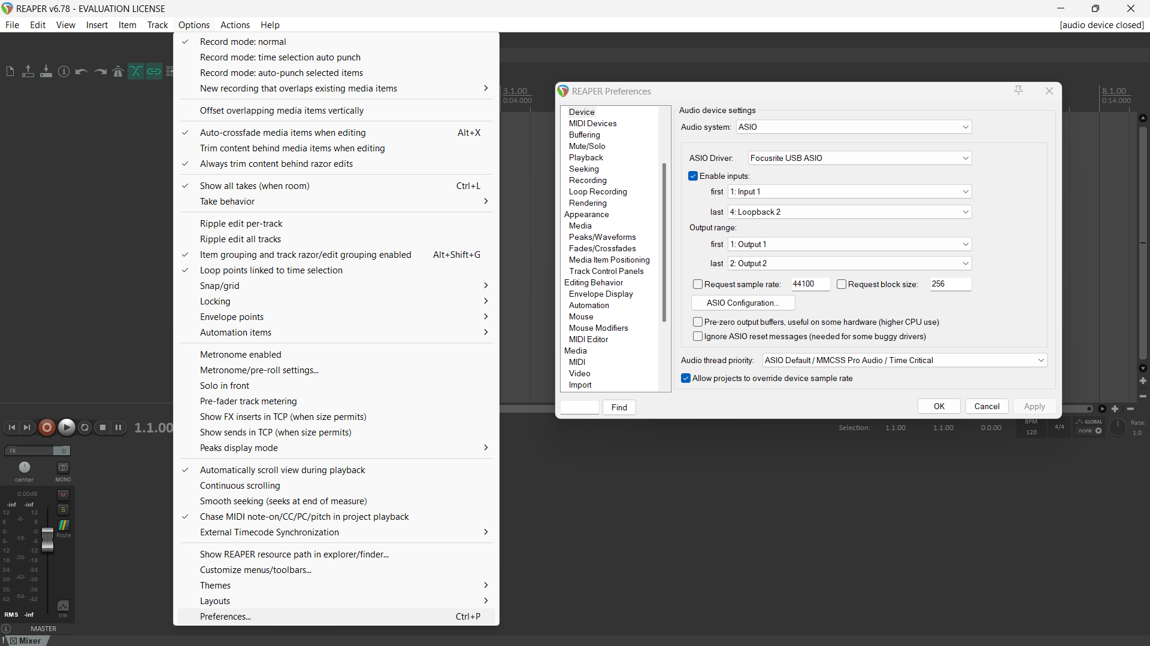The width and height of the screenshot is (1150, 646).
Task: Click ASIO Configuration button
Action: [x=743, y=303]
